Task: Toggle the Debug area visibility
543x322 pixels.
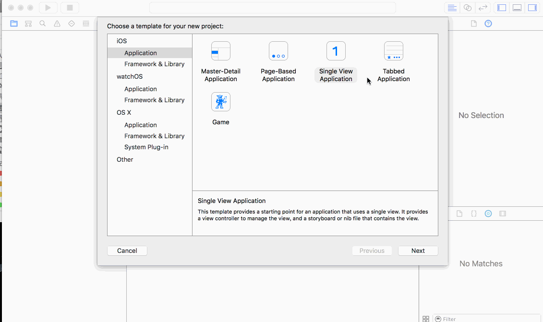Action: pyautogui.click(x=517, y=8)
